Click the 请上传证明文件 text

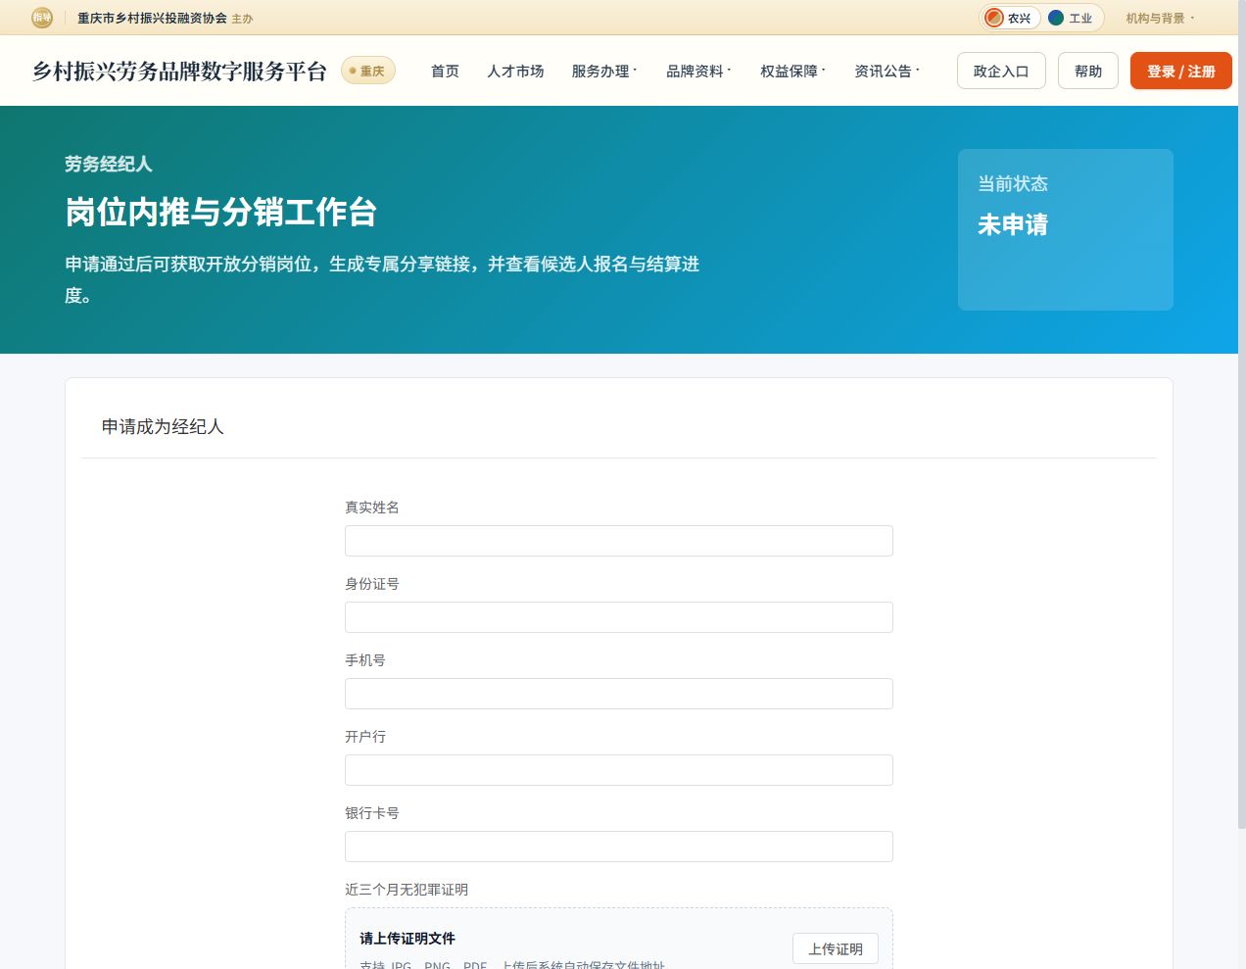(x=407, y=938)
